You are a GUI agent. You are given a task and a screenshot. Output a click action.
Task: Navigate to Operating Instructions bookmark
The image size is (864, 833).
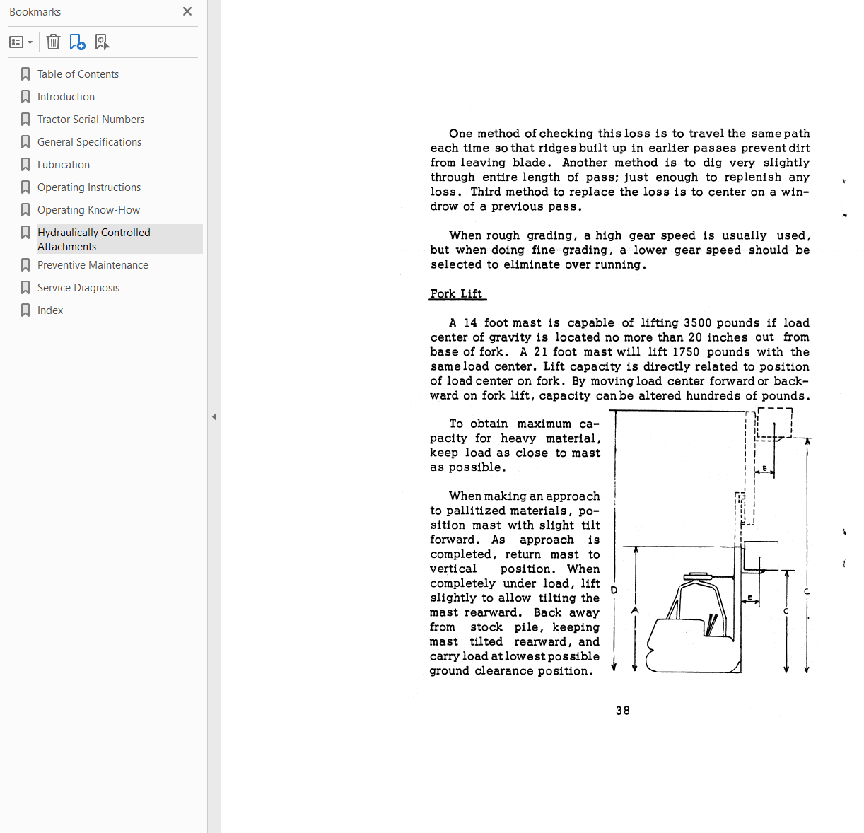89,187
